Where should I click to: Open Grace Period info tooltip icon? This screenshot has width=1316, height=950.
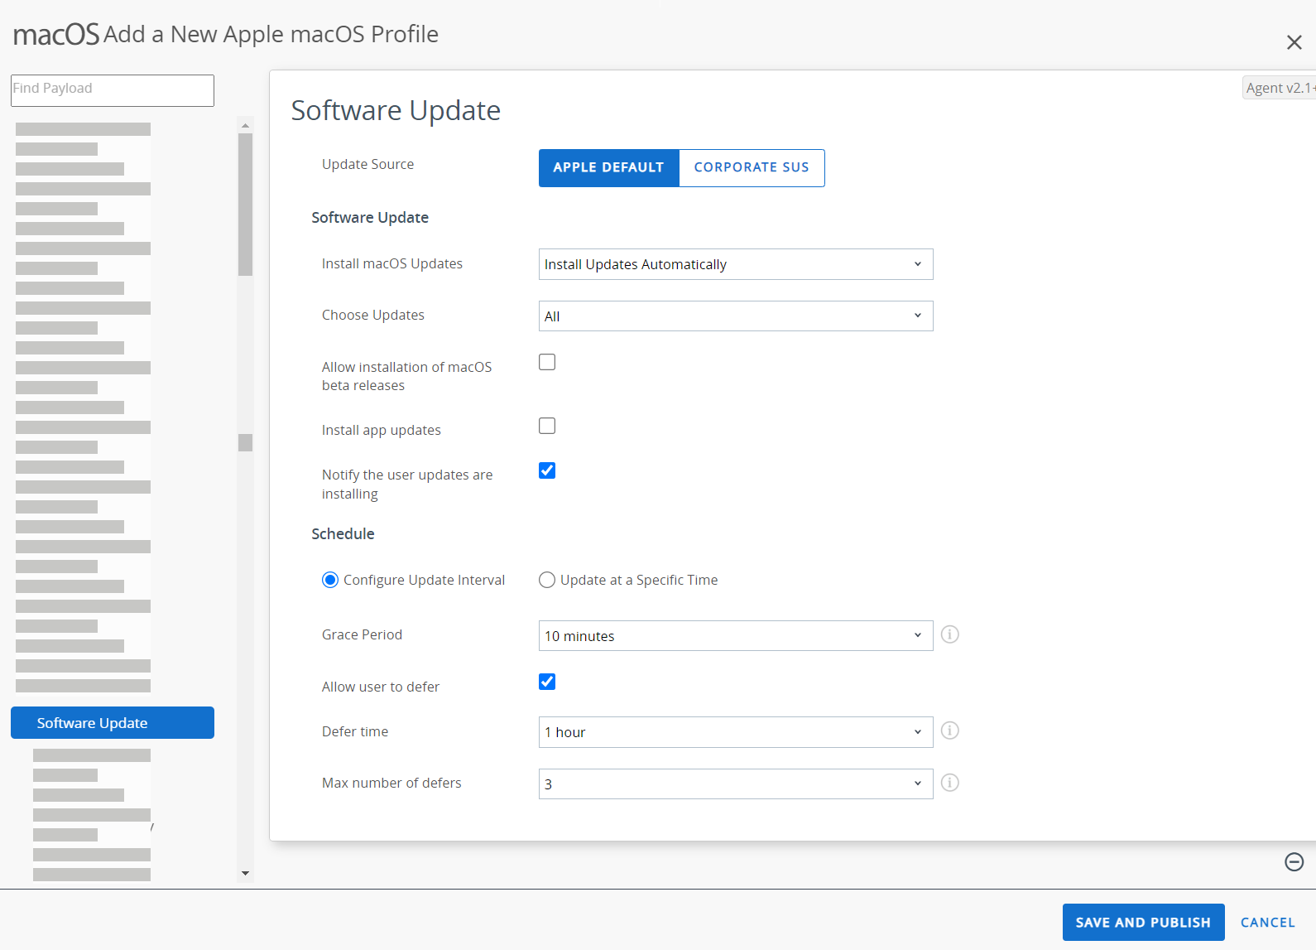[950, 634]
